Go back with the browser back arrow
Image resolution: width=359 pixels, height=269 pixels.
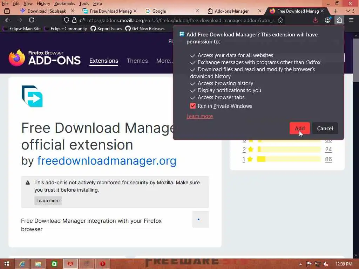[8, 20]
